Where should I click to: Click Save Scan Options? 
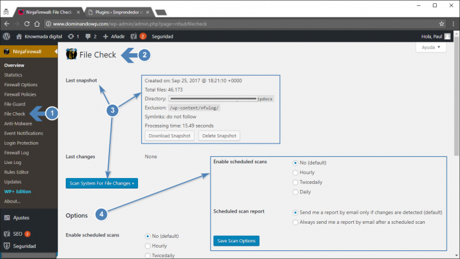[x=236, y=241]
